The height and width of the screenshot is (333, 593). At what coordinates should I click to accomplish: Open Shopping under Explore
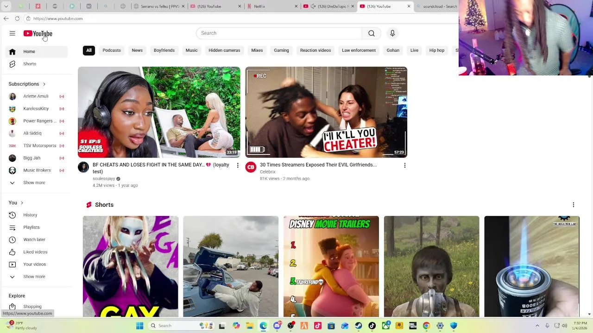(x=37, y=307)
